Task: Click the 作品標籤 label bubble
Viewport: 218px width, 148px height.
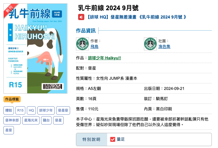Action: point(12,99)
